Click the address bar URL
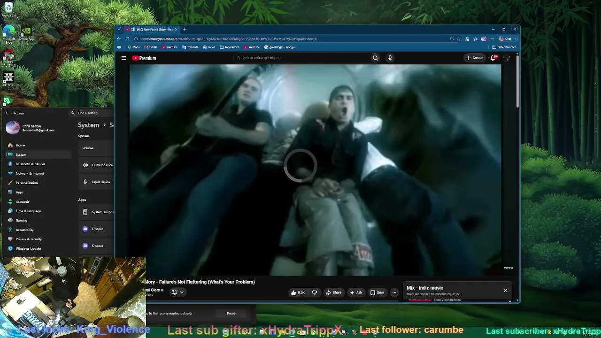This screenshot has width=601, height=338. [228, 39]
